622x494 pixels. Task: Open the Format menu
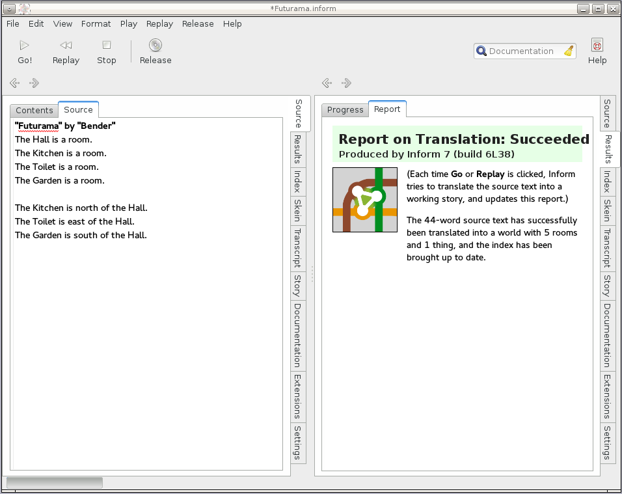click(x=96, y=23)
